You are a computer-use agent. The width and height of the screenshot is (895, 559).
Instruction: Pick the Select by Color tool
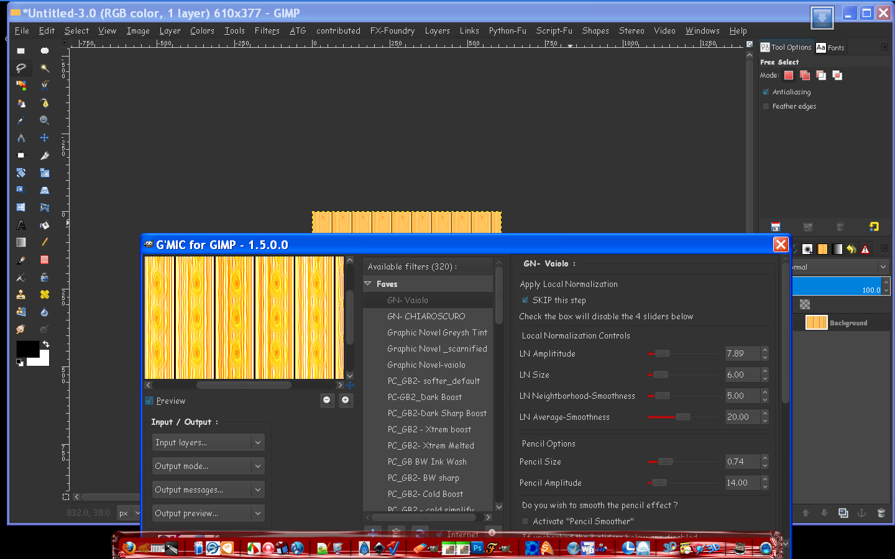(x=21, y=85)
